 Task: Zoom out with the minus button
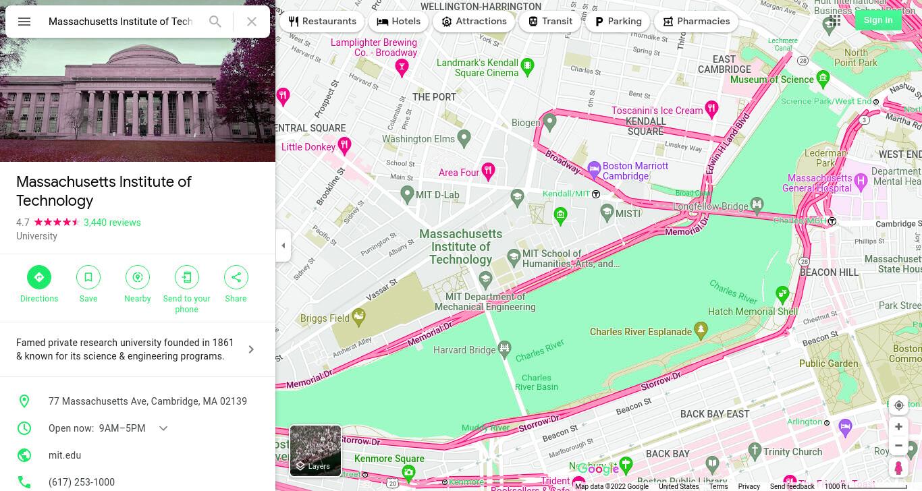(898, 445)
